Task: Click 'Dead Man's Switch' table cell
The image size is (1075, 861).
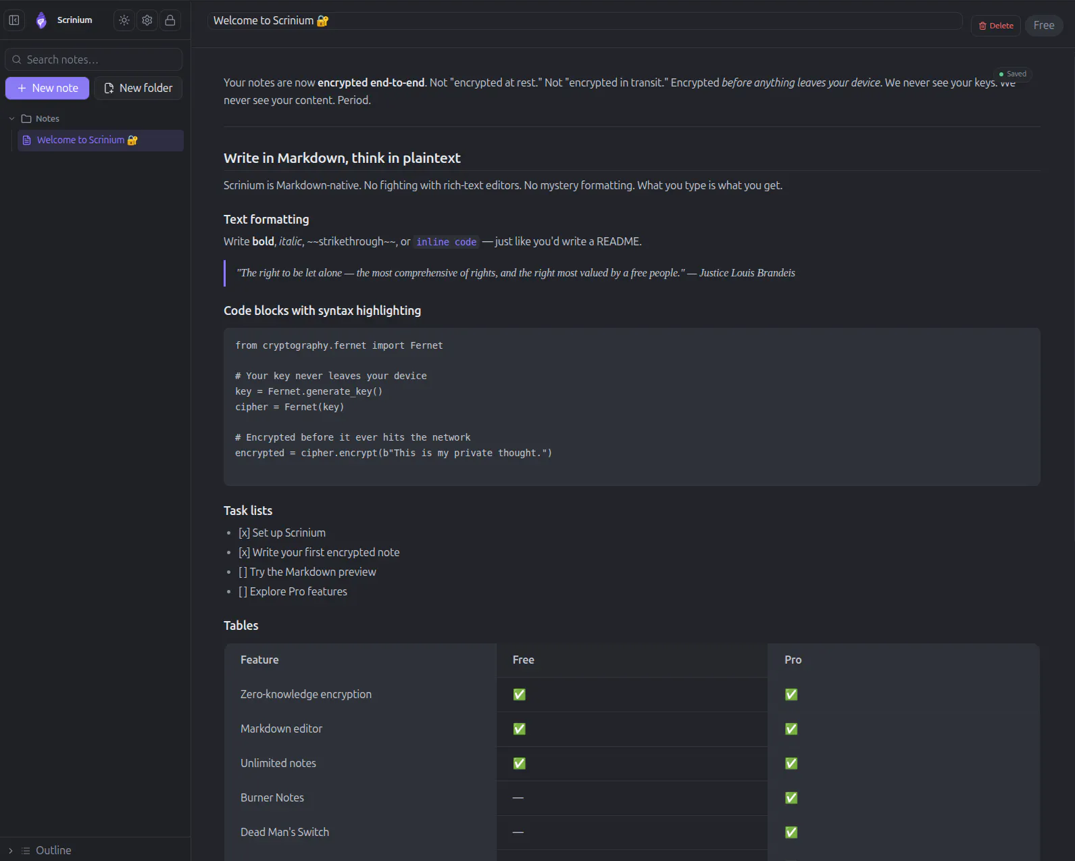Action: pyautogui.click(x=285, y=832)
